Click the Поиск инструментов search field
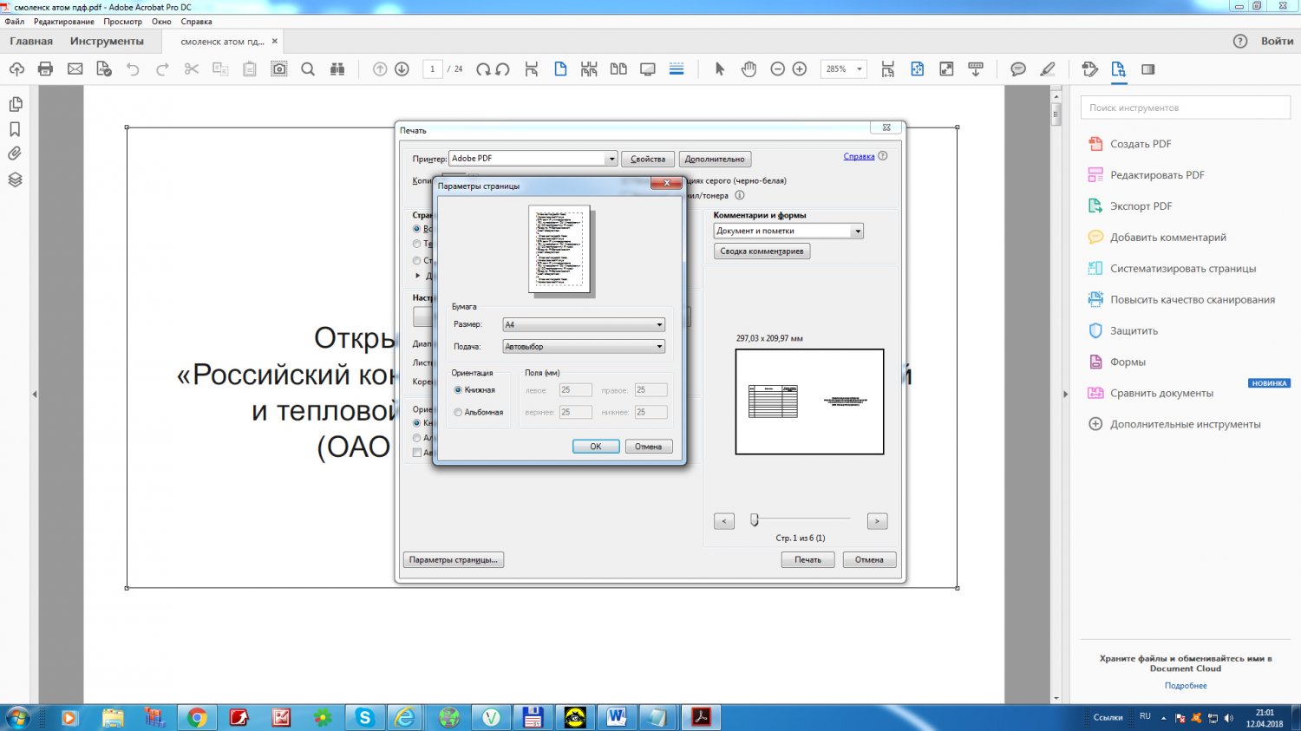This screenshot has height=731, width=1301. (1186, 108)
